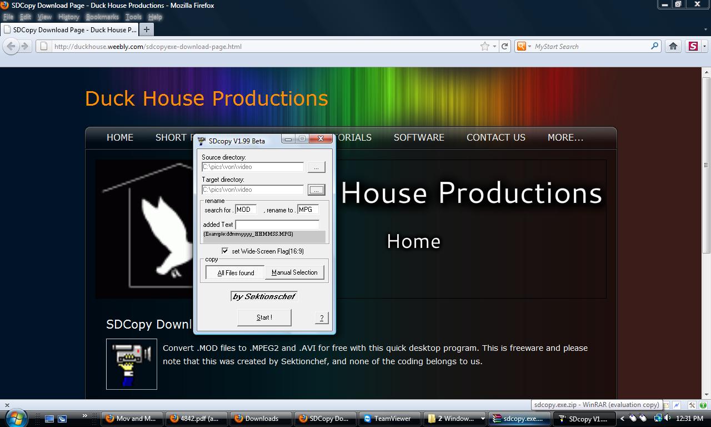Open the Edit menu

pos(26,17)
